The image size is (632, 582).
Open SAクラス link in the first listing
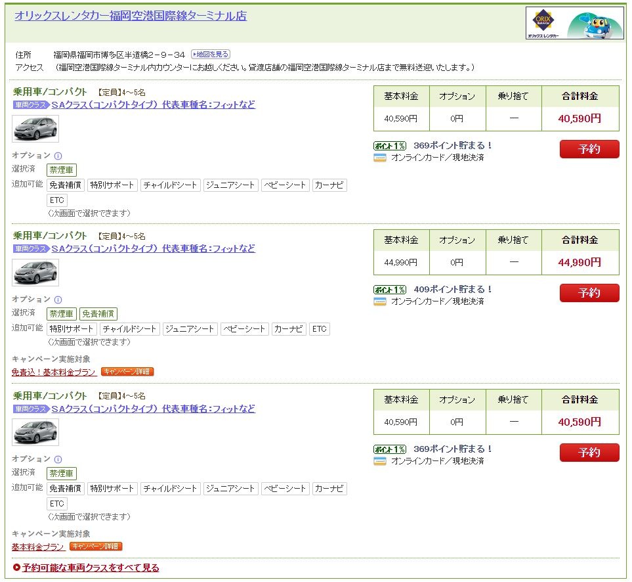point(153,104)
